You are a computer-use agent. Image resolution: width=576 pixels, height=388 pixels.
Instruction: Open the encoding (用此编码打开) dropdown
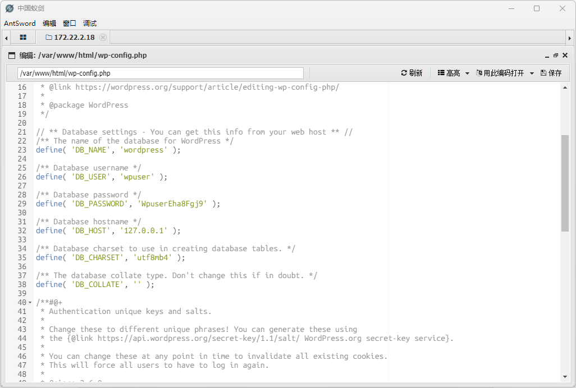(x=505, y=73)
